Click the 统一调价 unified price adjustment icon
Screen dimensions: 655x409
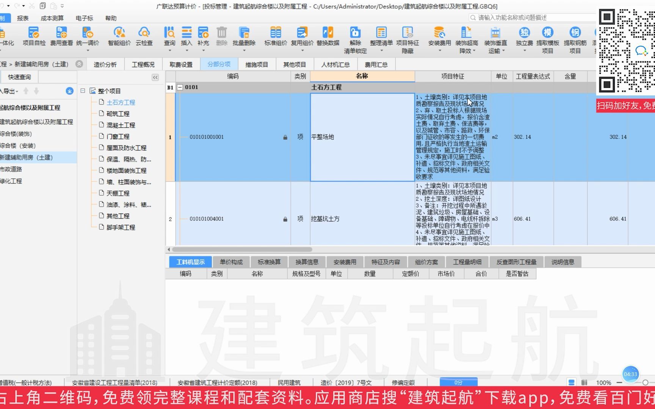coord(88,36)
